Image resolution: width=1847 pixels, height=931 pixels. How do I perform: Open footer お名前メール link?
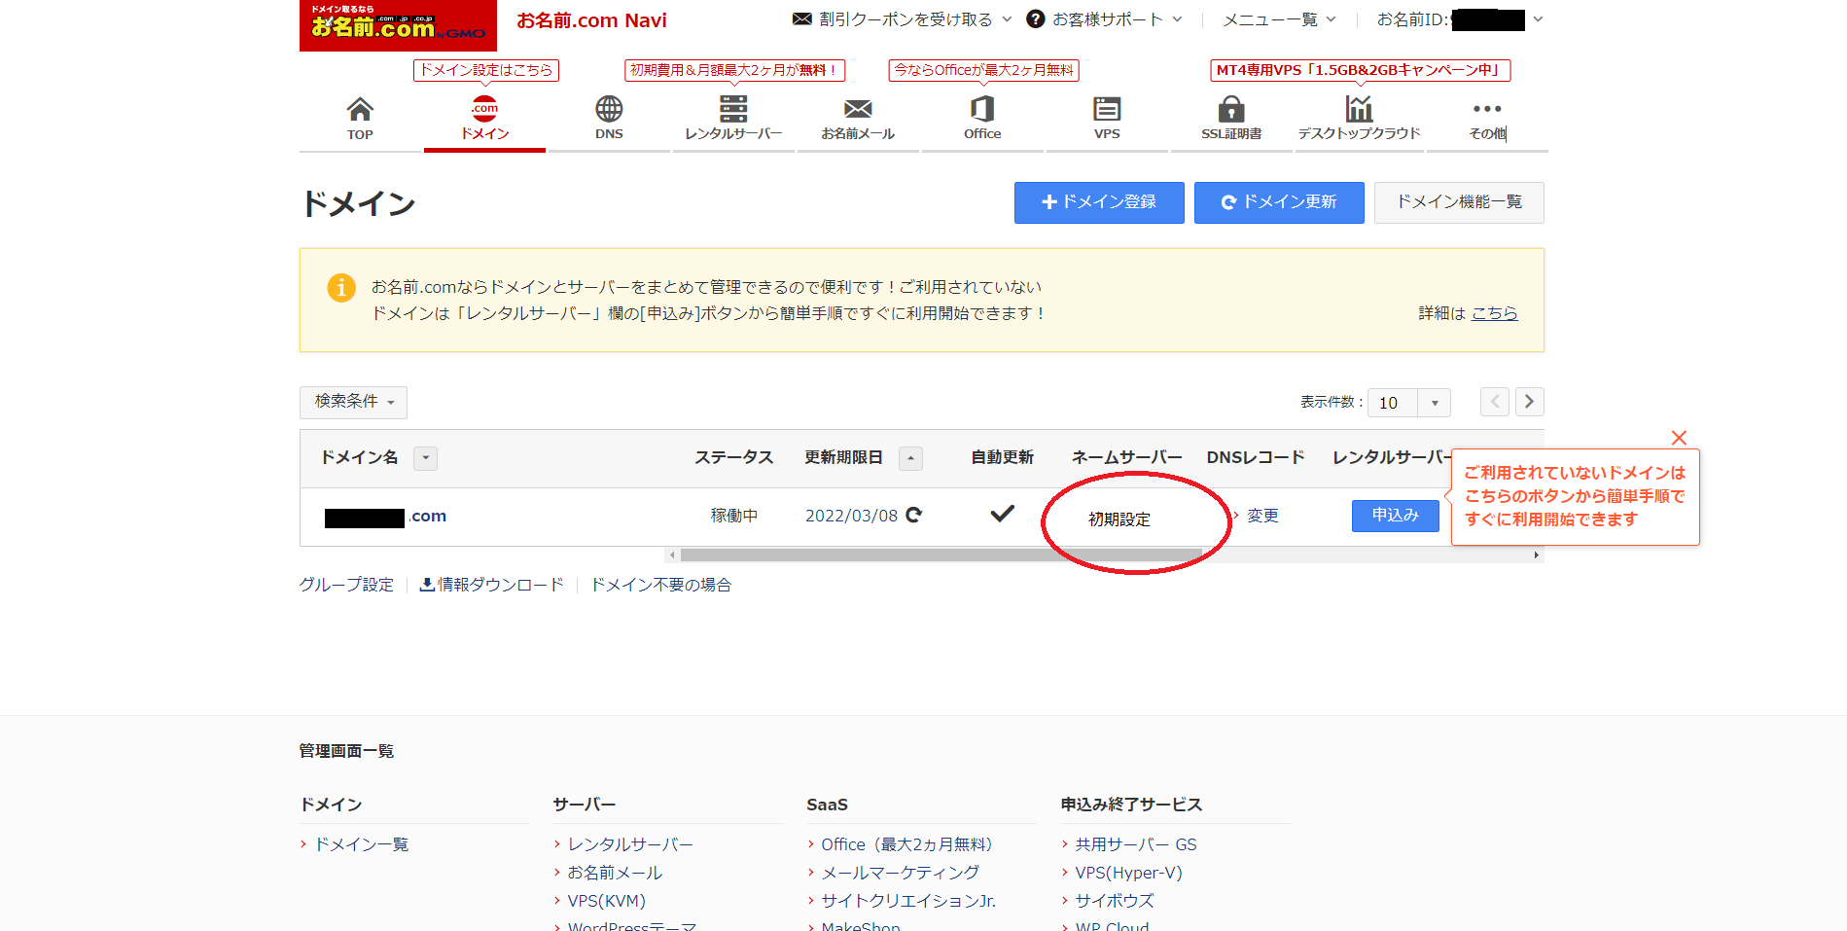pyautogui.click(x=615, y=873)
